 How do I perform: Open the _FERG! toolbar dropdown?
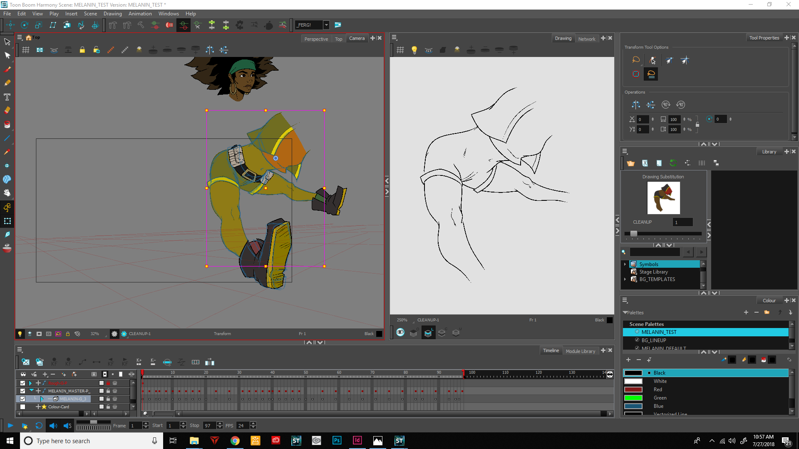tap(326, 25)
